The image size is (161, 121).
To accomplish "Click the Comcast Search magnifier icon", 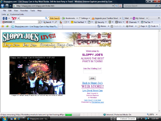I will point(156,6).
